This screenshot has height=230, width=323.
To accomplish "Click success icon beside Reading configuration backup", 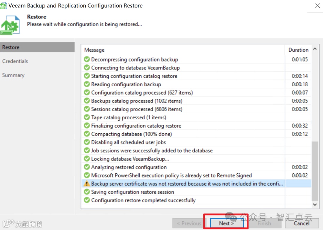I will [x=87, y=84].
